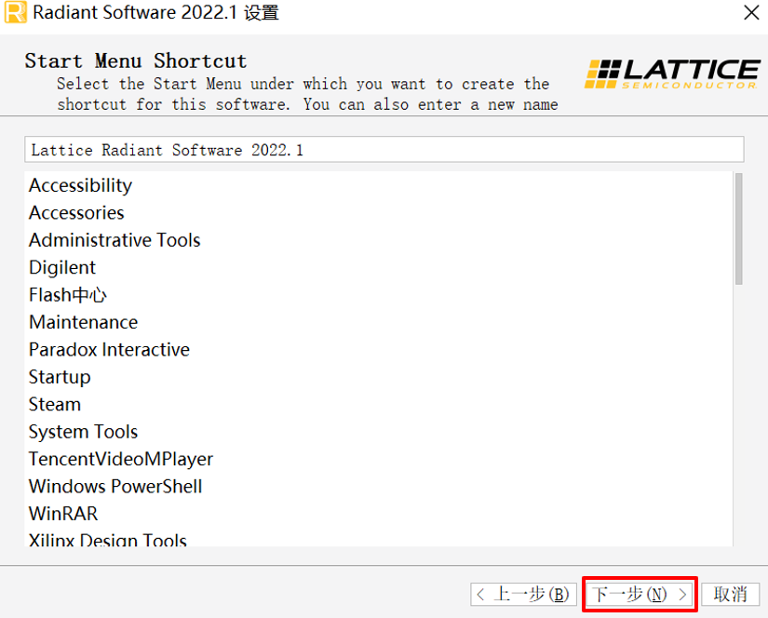Proceed with 下一步(N) button
The width and height of the screenshot is (768, 618).
pyautogui.click(x=640, y=595)
